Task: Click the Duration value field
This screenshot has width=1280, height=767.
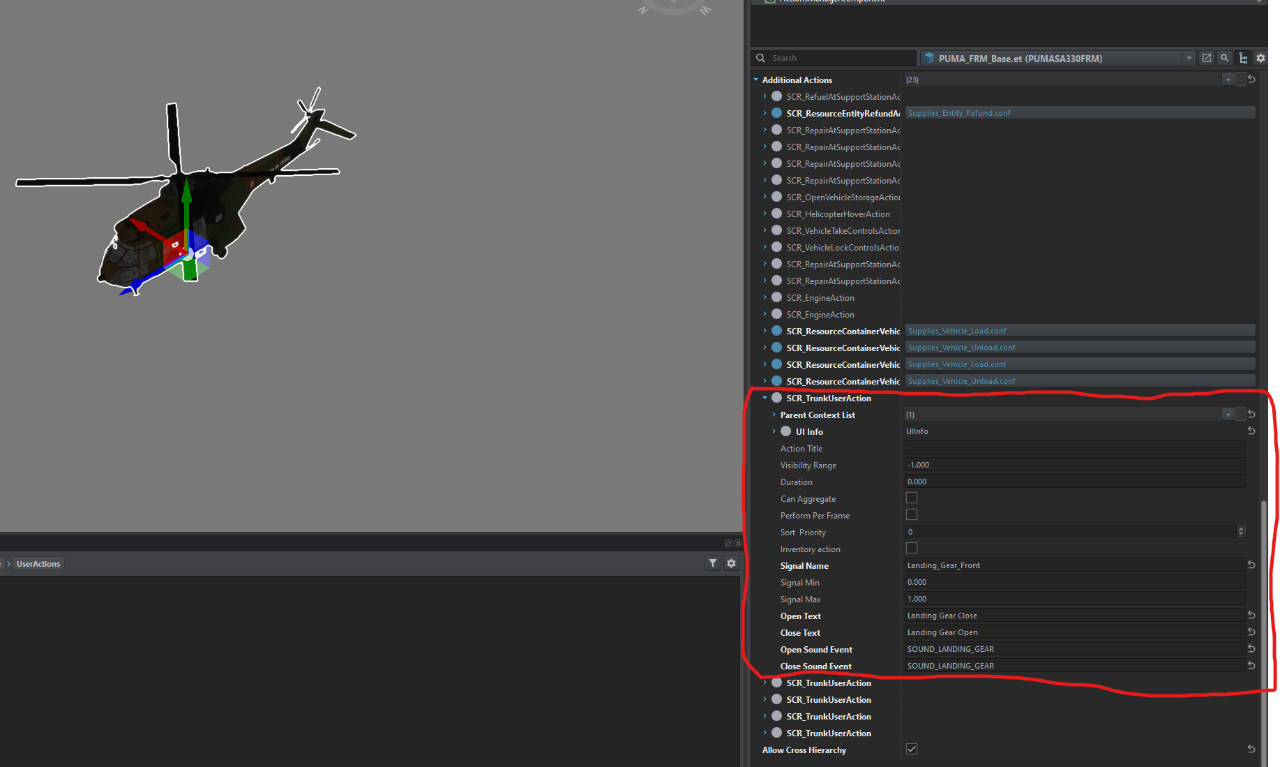Action: tap(1075, 482)
